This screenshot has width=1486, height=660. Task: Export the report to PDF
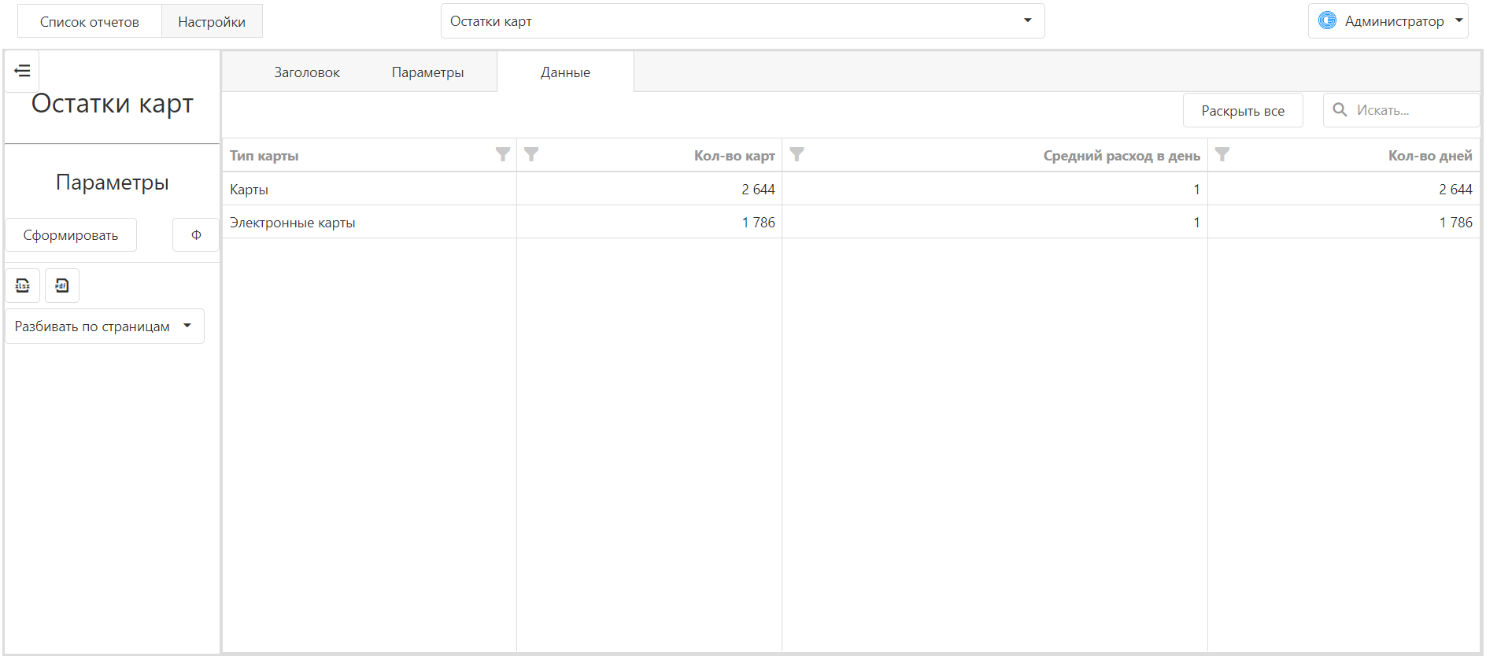[62, 286]
